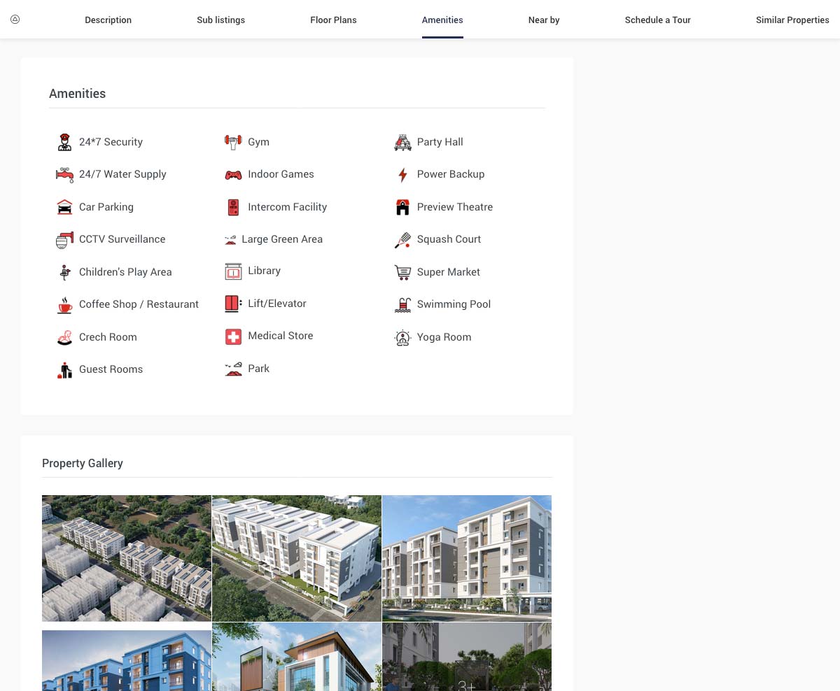The image size is (840, 691).
Task: Open the modern clubhouse building photo
Action: tap(297, 657)
